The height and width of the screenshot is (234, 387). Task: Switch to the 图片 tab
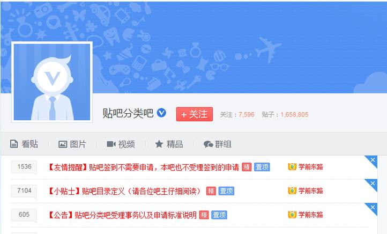(x=72, y=144)
